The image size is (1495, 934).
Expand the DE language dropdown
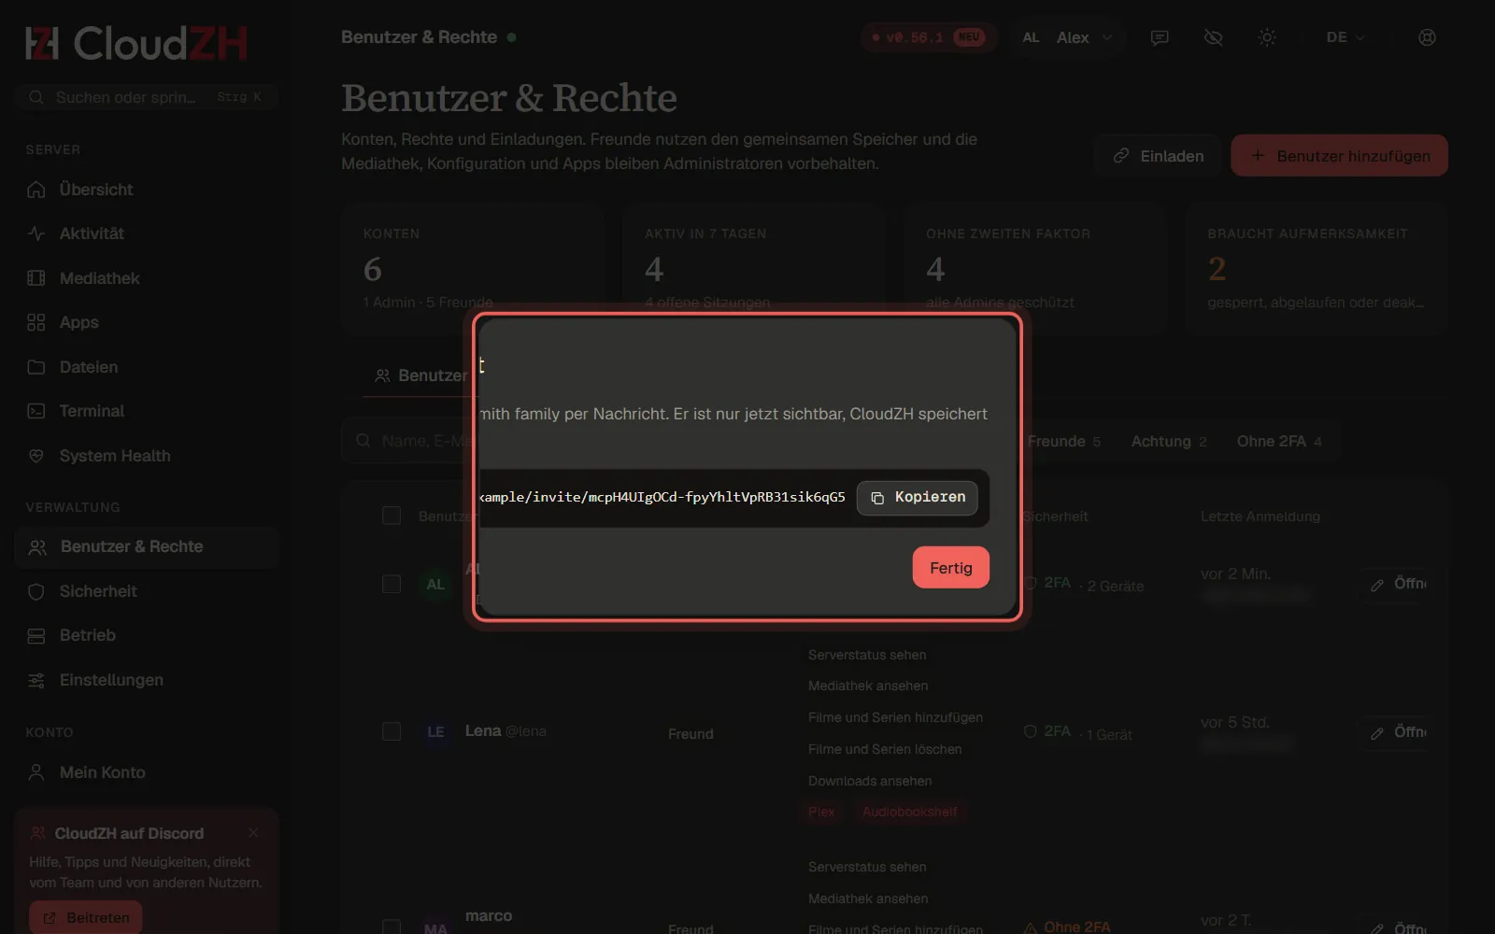[x=1345, y=37]
